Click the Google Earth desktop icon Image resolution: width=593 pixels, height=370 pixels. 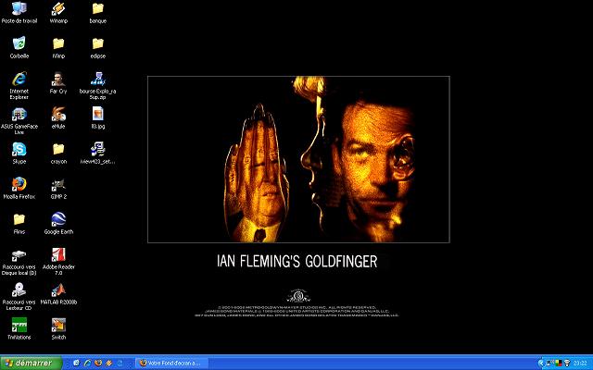(x=58, y=220)
